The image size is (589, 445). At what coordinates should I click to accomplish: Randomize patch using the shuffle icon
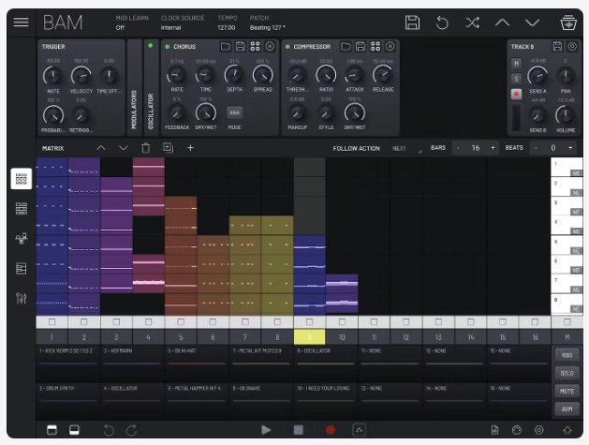(472, 22)
